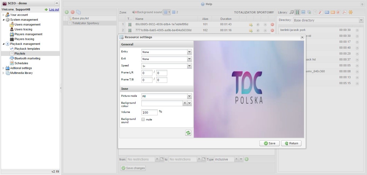Expand the Multimedia library node

click(3, 73)
